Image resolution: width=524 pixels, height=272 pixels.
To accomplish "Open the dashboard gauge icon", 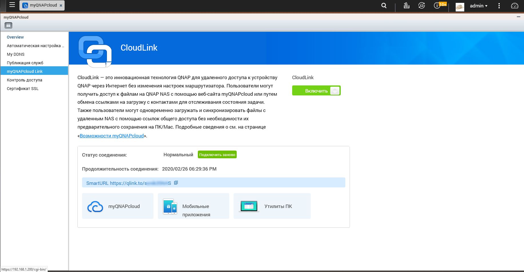I will [x=515, y=6].
